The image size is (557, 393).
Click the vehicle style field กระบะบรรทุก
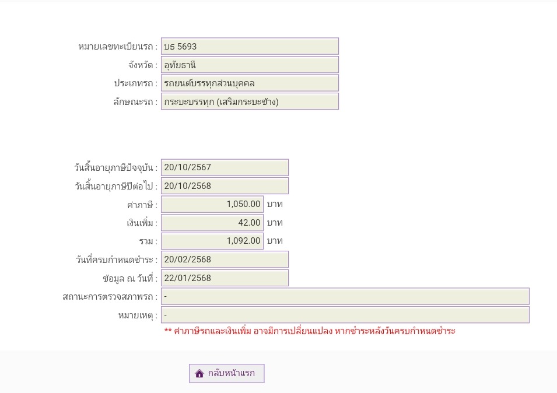coord(250,101)
